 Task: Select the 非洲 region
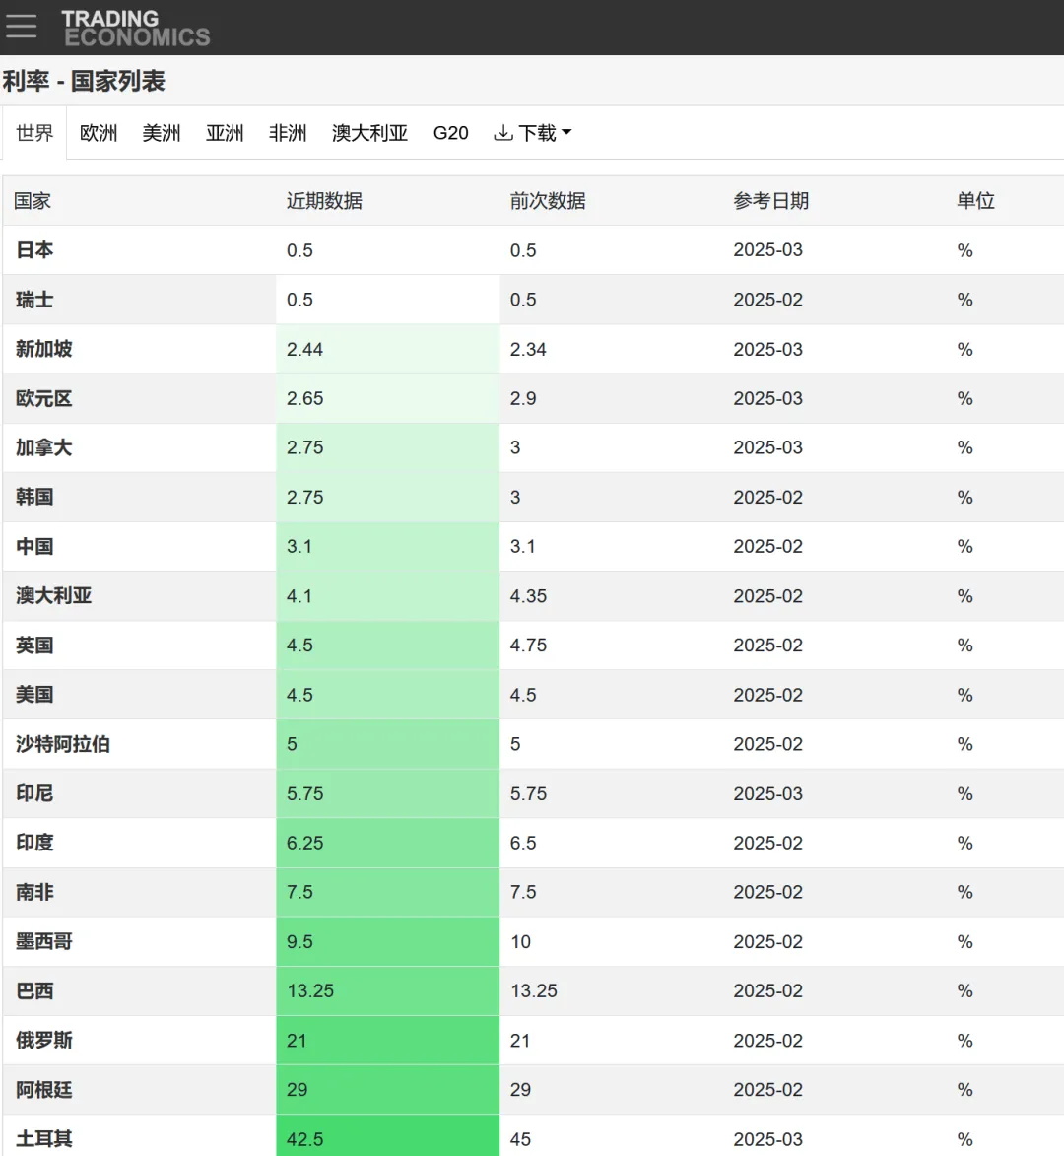pyautogui.click(x=288, y=133)
